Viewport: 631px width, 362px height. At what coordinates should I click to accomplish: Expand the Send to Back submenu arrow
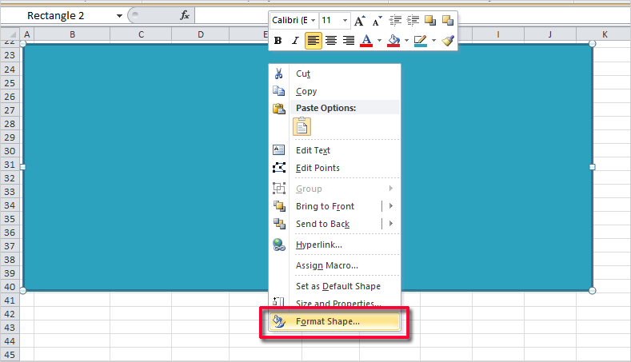pos(391,224)
